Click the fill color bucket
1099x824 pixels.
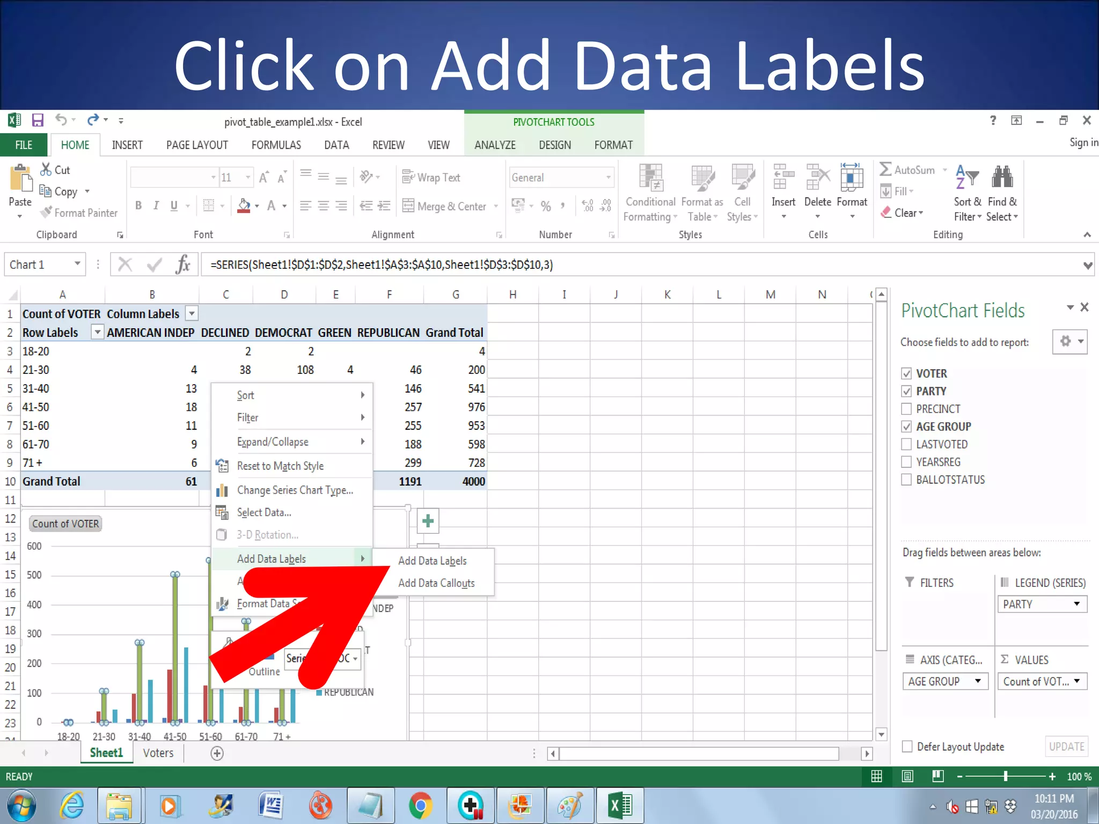(x=244, y=205)
